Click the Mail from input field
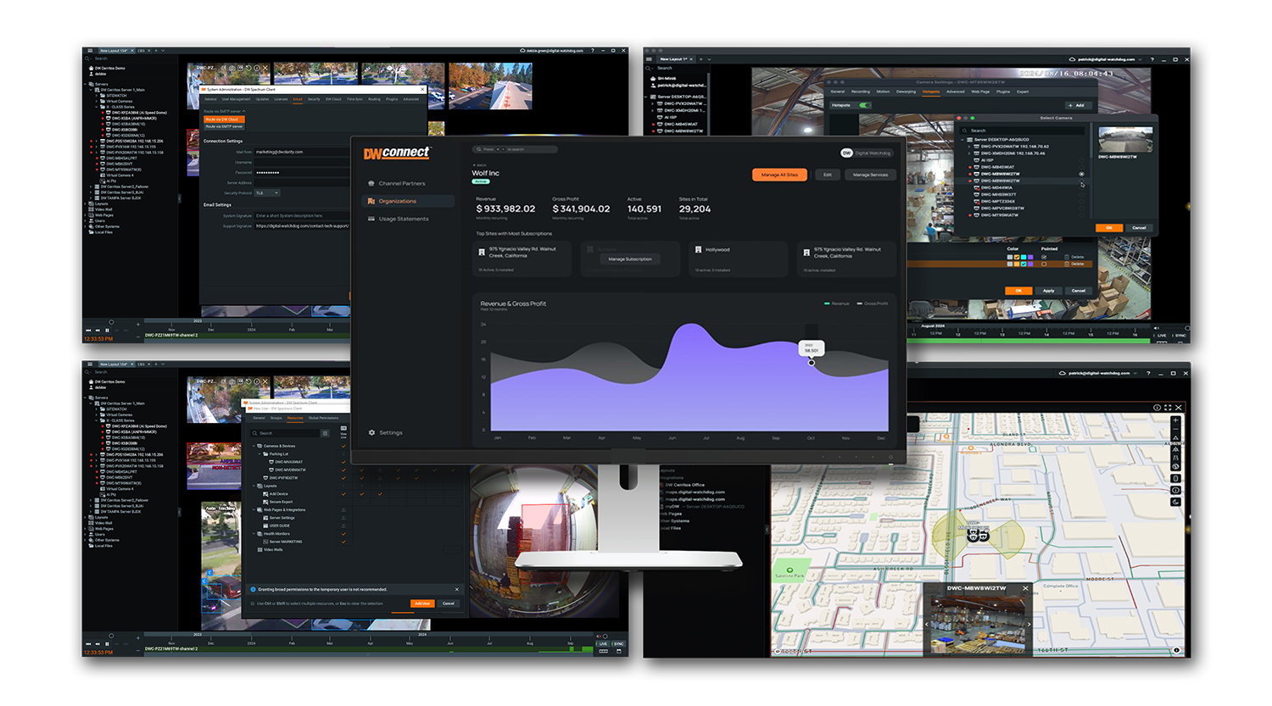 click(x=302, y=152)
